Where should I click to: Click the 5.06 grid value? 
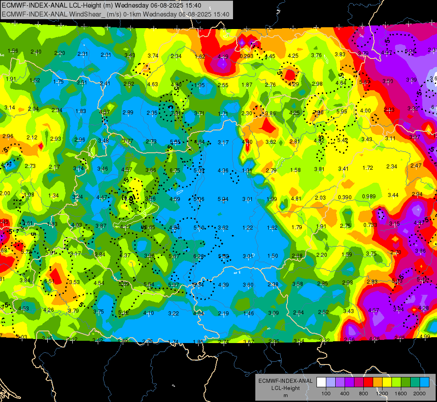coord(199,199)
